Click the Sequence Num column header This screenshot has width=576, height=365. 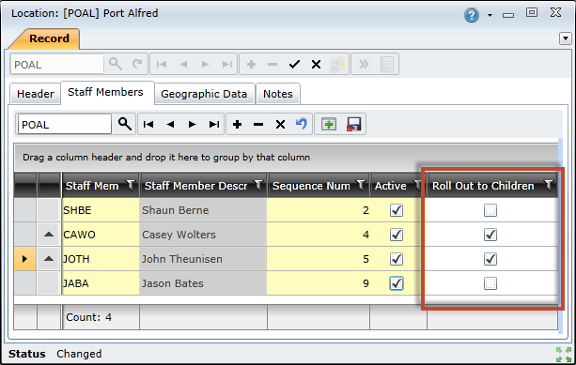pos(311,186)
